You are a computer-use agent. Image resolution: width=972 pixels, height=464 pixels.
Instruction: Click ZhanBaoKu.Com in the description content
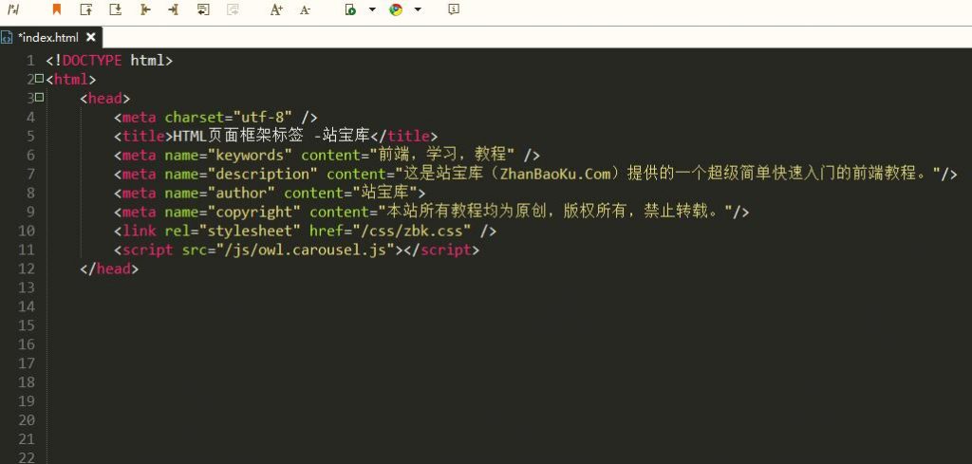click(x=555, y=174)
